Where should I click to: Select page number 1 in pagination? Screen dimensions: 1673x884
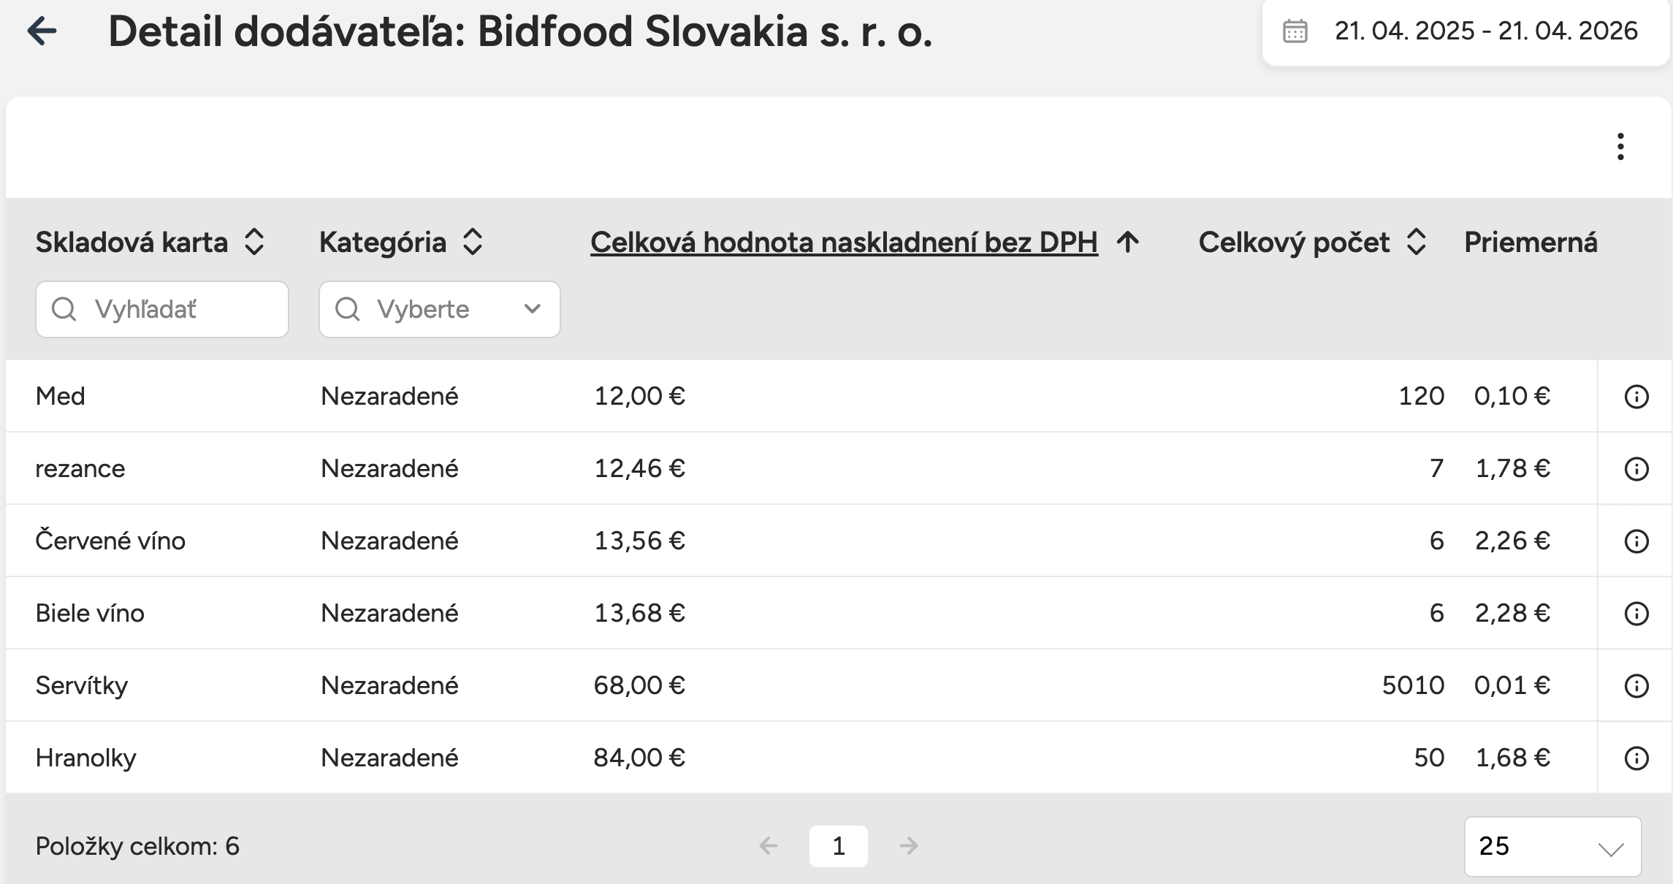tap(838, 846)
